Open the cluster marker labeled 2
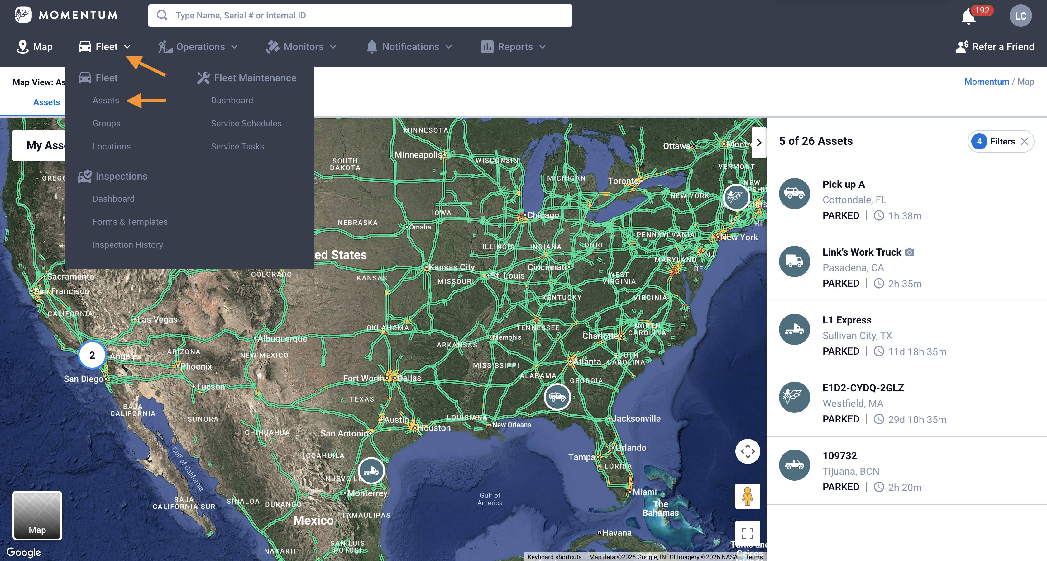Viewport: 1047px width, 561px height. click(92, 355)
